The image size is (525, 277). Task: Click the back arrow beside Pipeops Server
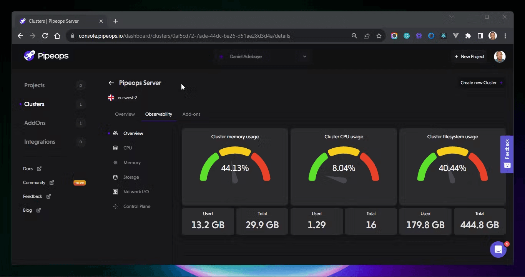pos(111,83)
